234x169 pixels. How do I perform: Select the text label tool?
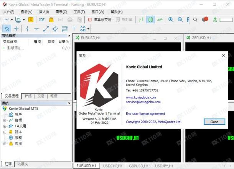(74, 29)
